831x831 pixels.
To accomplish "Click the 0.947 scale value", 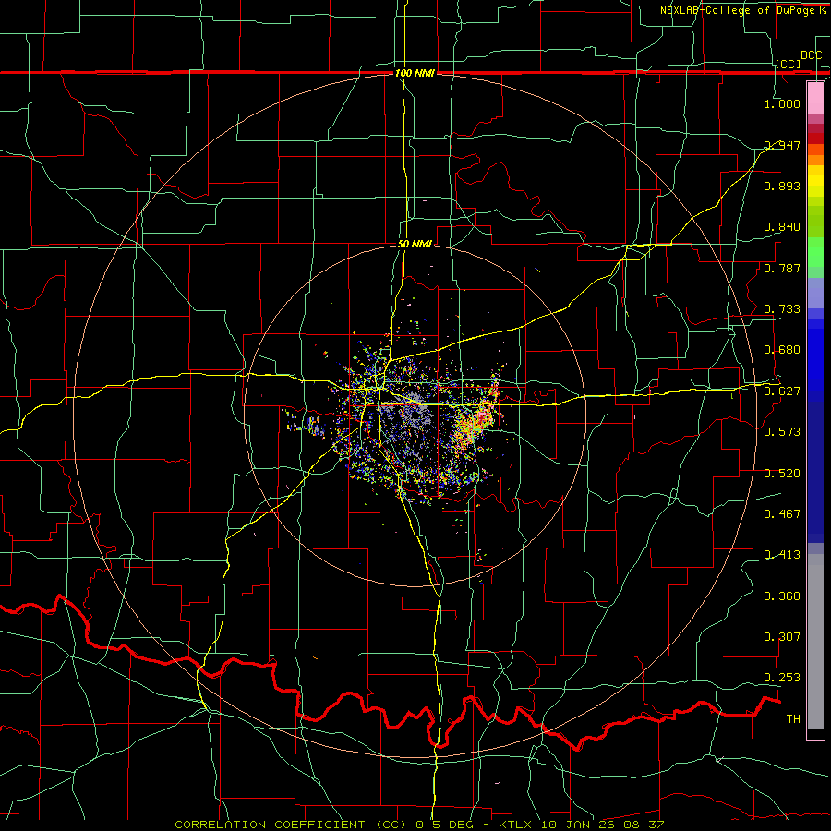I will (782, 145).
